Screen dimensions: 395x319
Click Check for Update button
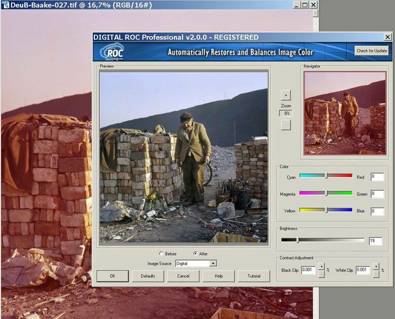tap(372, 51)
